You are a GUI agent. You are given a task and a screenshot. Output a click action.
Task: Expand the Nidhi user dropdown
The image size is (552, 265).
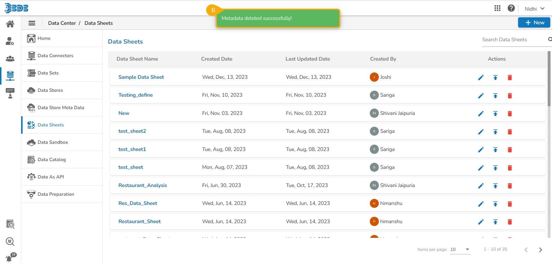pyautogui.click(x=534, y=9)
